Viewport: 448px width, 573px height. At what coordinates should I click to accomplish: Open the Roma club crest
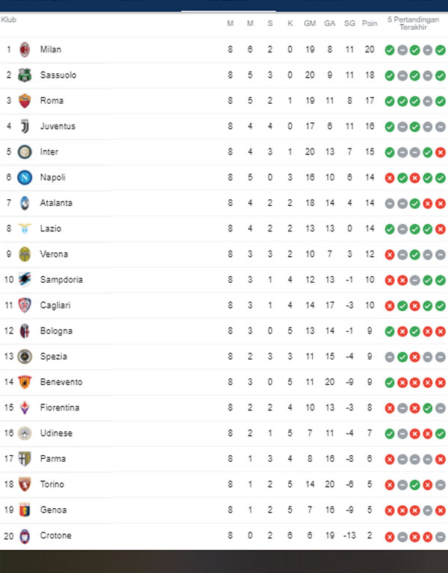[25, 101]
